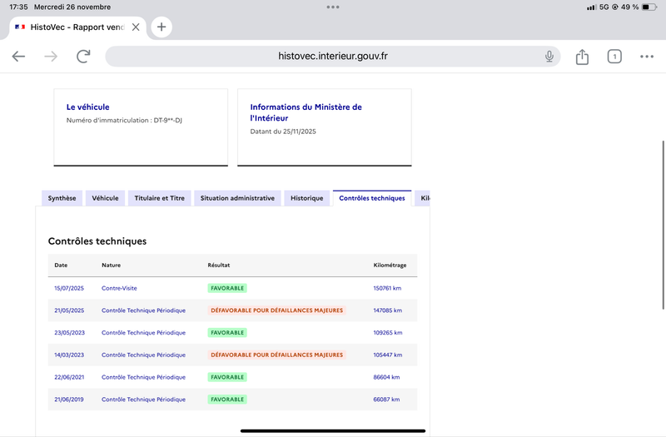Tap the battery indicator in status bar
The image size is (666, 437).
649,7
